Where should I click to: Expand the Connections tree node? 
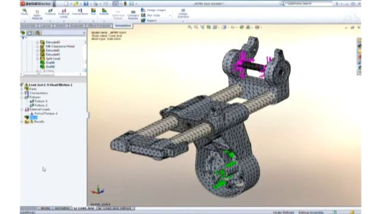22,93
